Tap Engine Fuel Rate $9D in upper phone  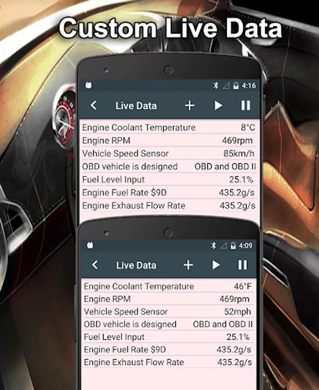169,192
